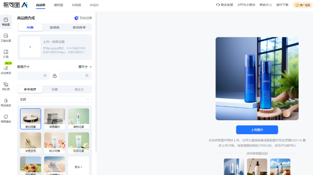This screenshot has height=175, width=313.
Task: Click the 画面尺寸 label
Action: [x=23, y=67]
